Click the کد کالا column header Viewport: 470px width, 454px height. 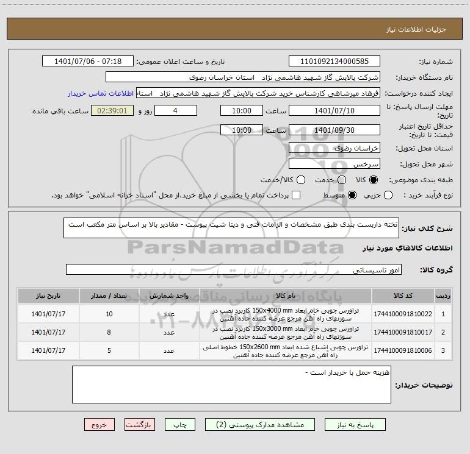click(x=403, y=296)
